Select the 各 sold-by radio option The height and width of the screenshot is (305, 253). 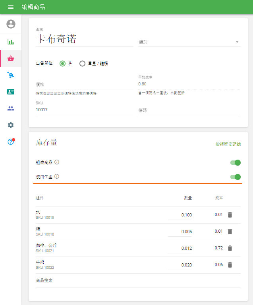click(62, 64)
